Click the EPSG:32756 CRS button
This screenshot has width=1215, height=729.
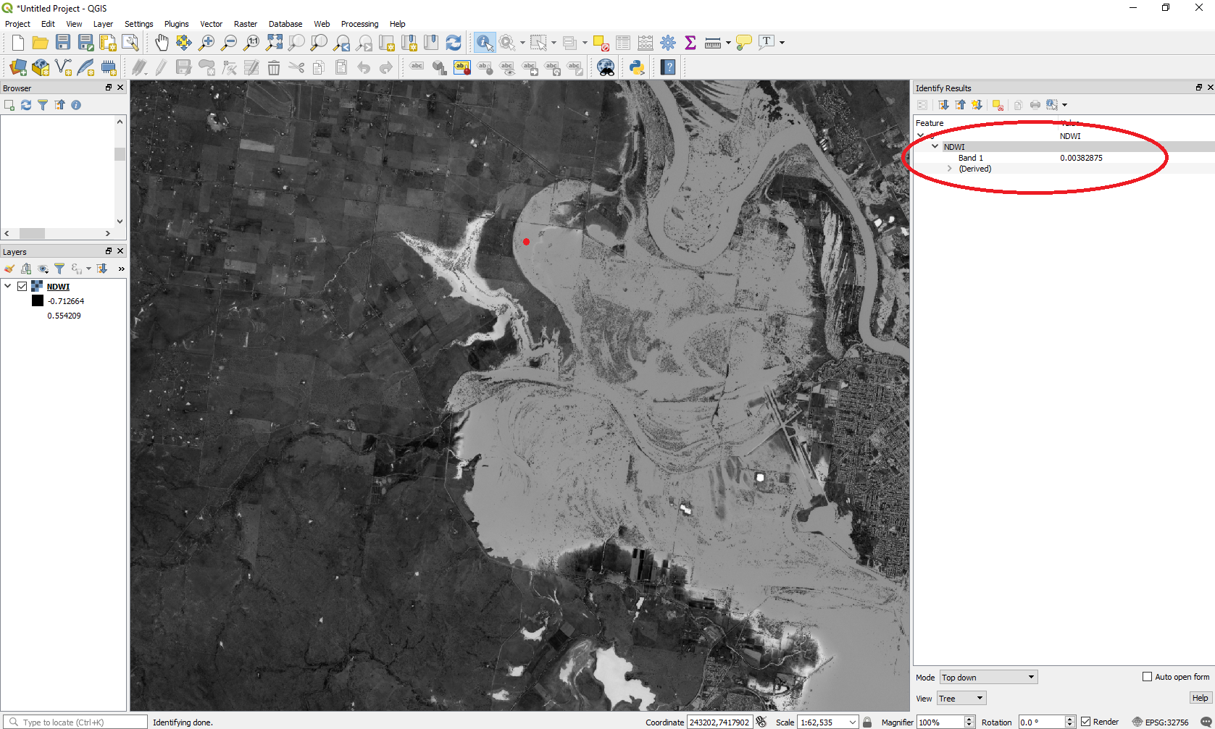click(x=1161, y=722)
